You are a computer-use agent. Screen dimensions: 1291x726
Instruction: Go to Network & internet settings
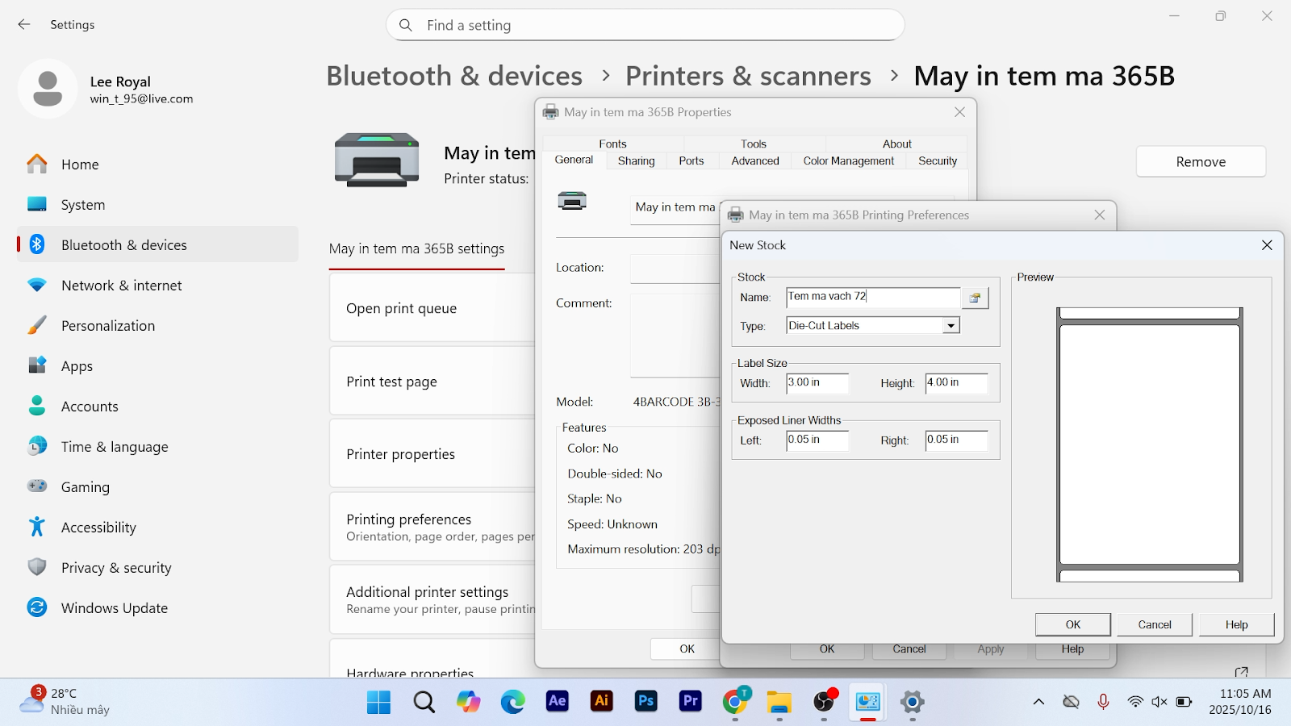[121, 286]
